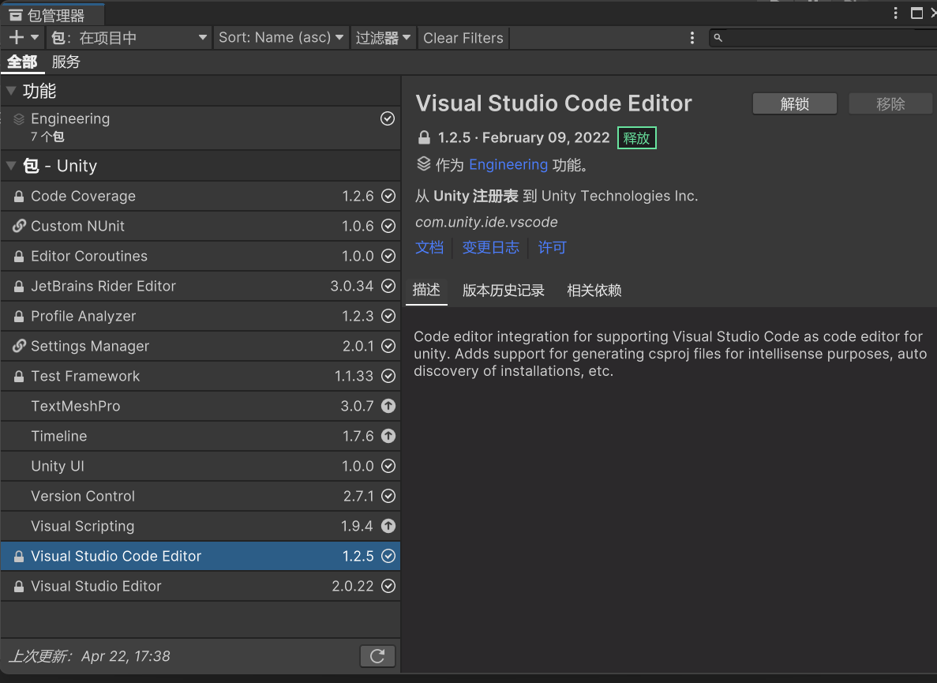
Task: Click the Clear Filters button
Action: [x=463, y=38]
